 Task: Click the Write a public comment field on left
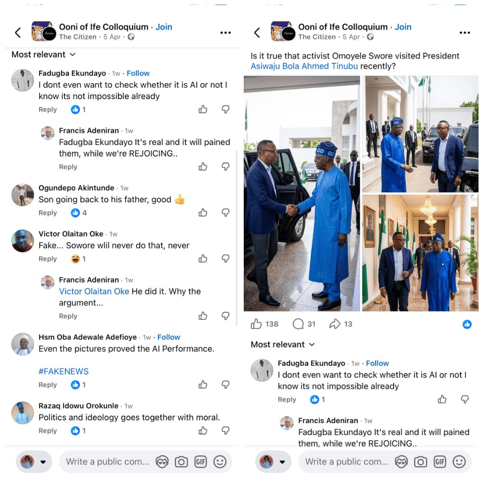point(107,462)
